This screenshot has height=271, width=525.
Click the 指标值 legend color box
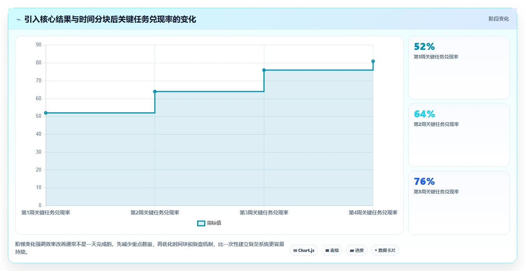pos(201,223)
